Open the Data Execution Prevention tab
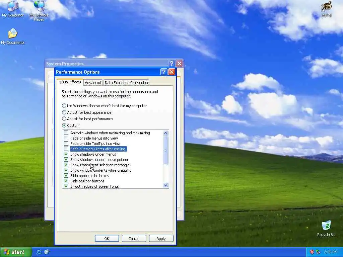Screen dimensions: 343x257 126,83
